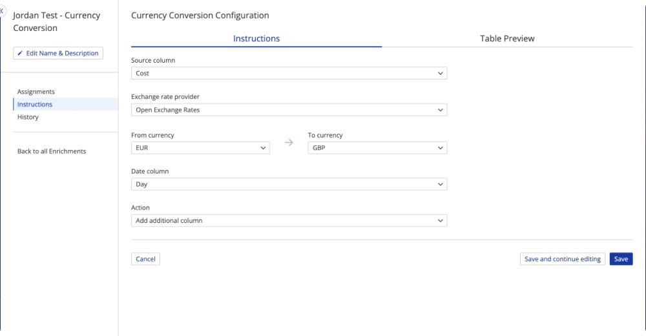Image resolution: width=646 pixels, height=336 pixels.
Task: Open Assignments in the sidebar
Action: pyautogui.click(x=36, y=92)
